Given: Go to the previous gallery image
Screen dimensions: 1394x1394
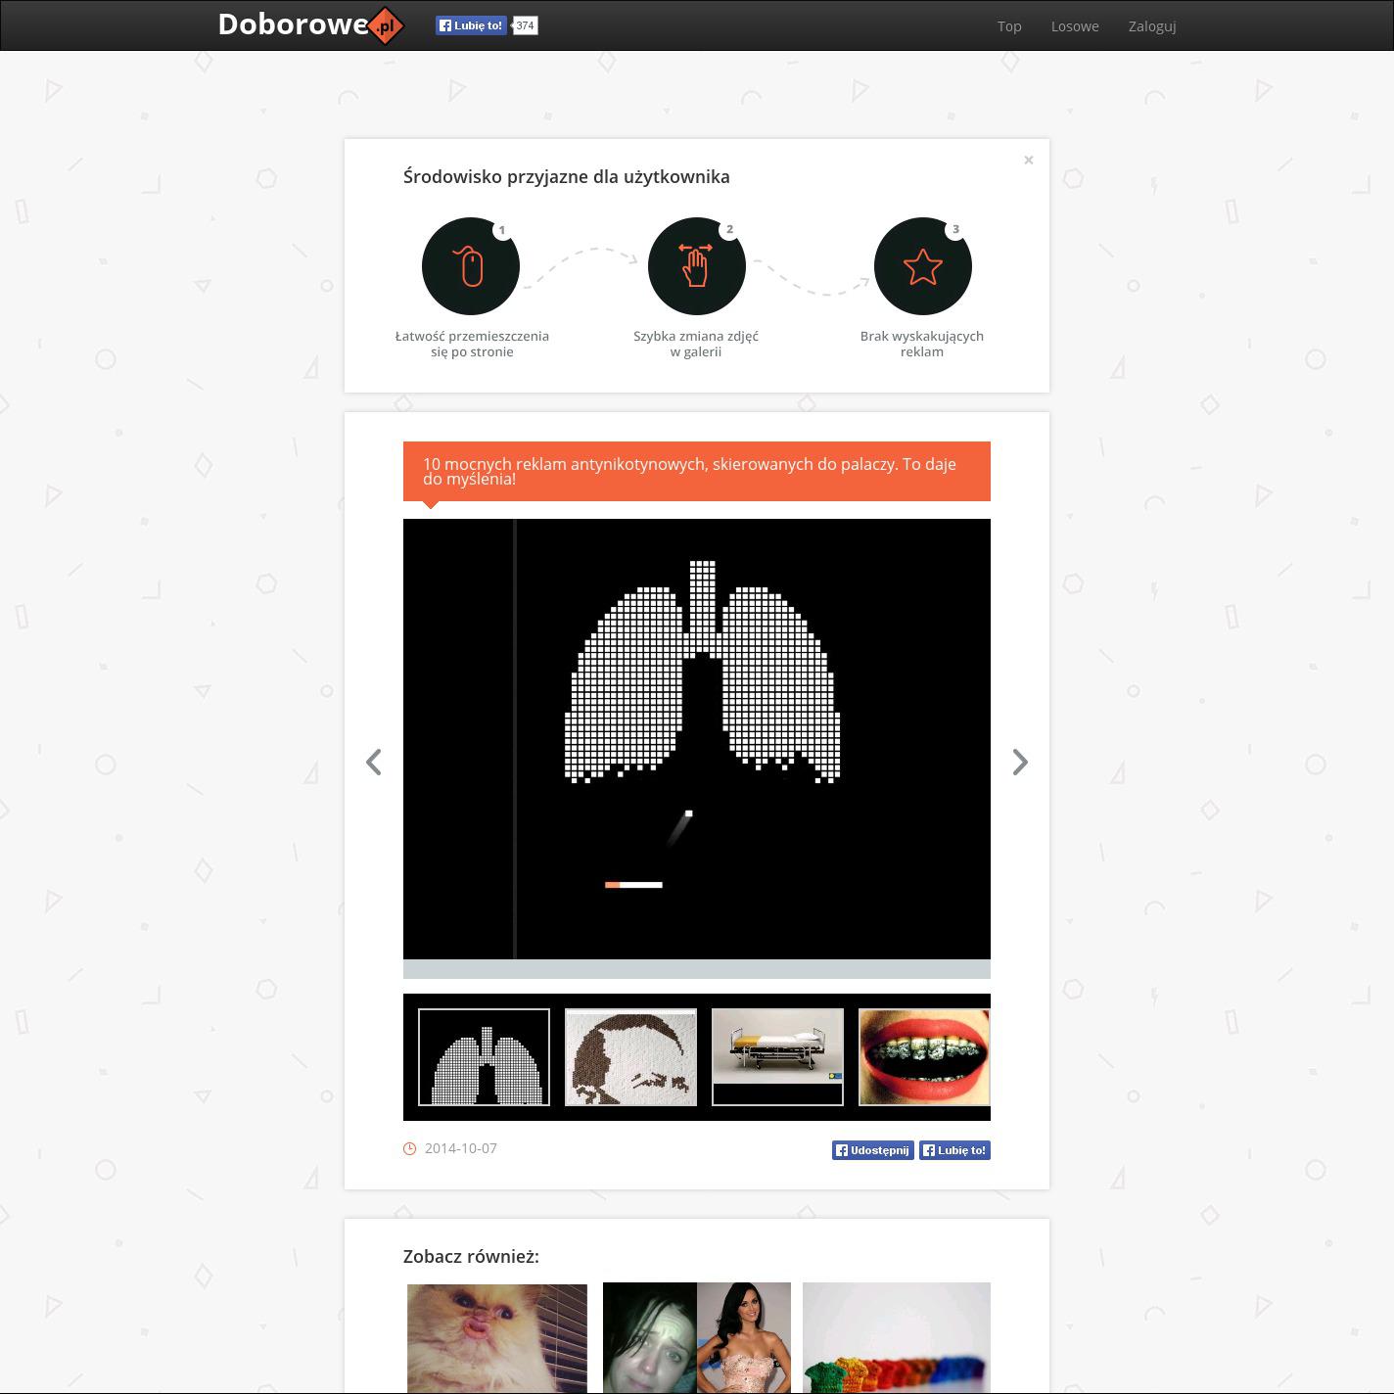Looking at the screenshot, I should pos(373,762).
